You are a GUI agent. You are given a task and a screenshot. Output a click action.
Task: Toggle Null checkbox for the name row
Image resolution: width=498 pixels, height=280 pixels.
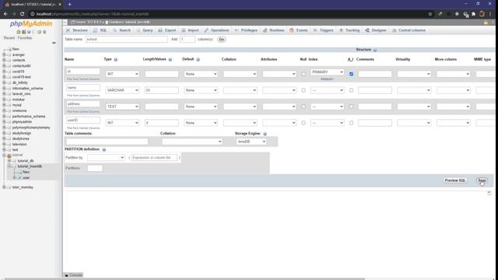[303, 90]
